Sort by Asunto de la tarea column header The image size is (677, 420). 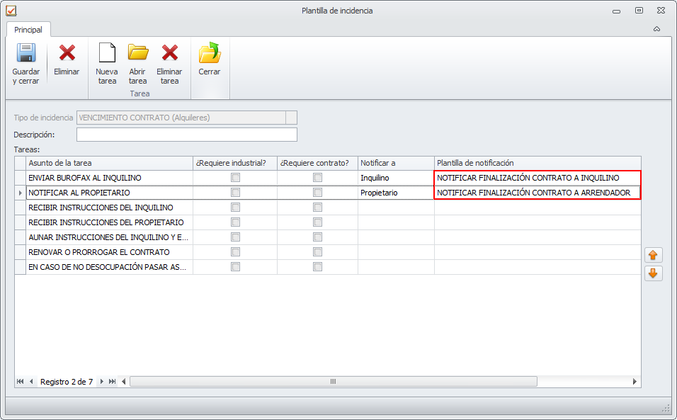pos(109,163)
